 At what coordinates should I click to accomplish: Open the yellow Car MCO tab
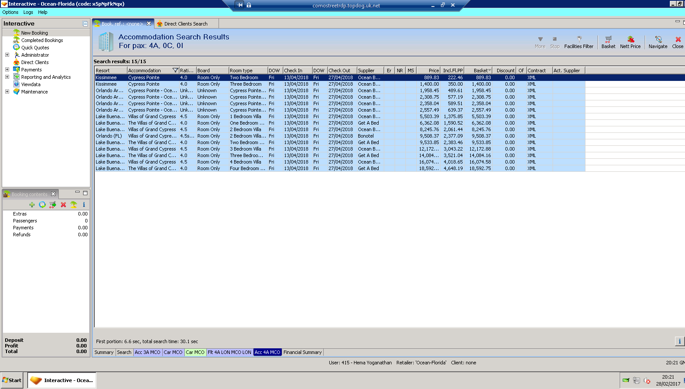click(195, 352)
